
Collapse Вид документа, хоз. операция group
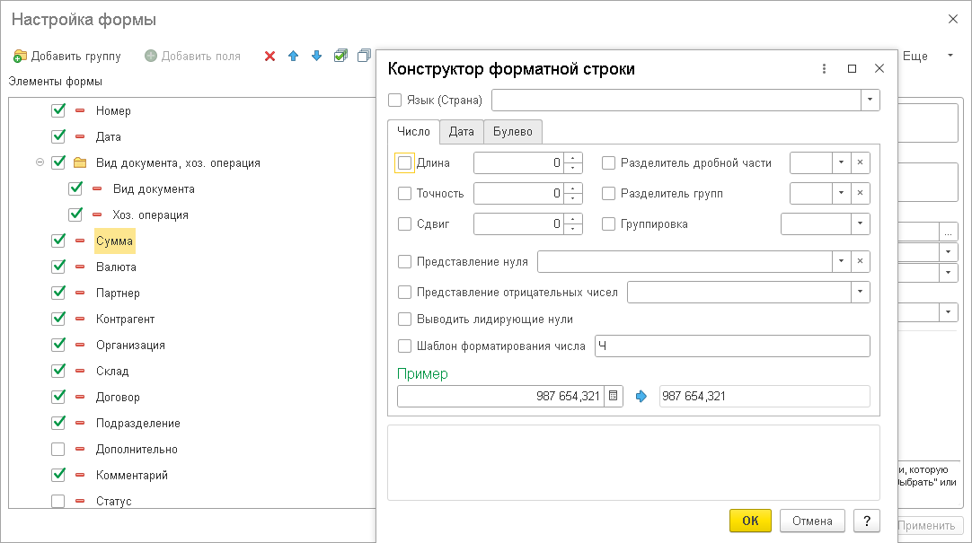[40, 162]
